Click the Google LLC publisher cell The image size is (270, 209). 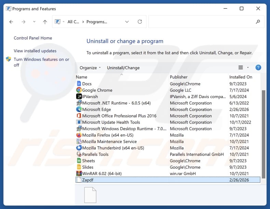[x=180, y=90]
